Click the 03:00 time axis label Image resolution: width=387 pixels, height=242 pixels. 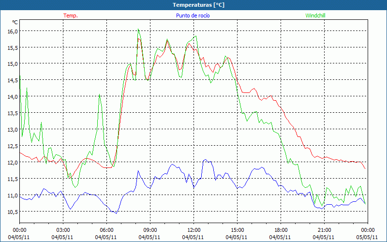tap(63, 230)
